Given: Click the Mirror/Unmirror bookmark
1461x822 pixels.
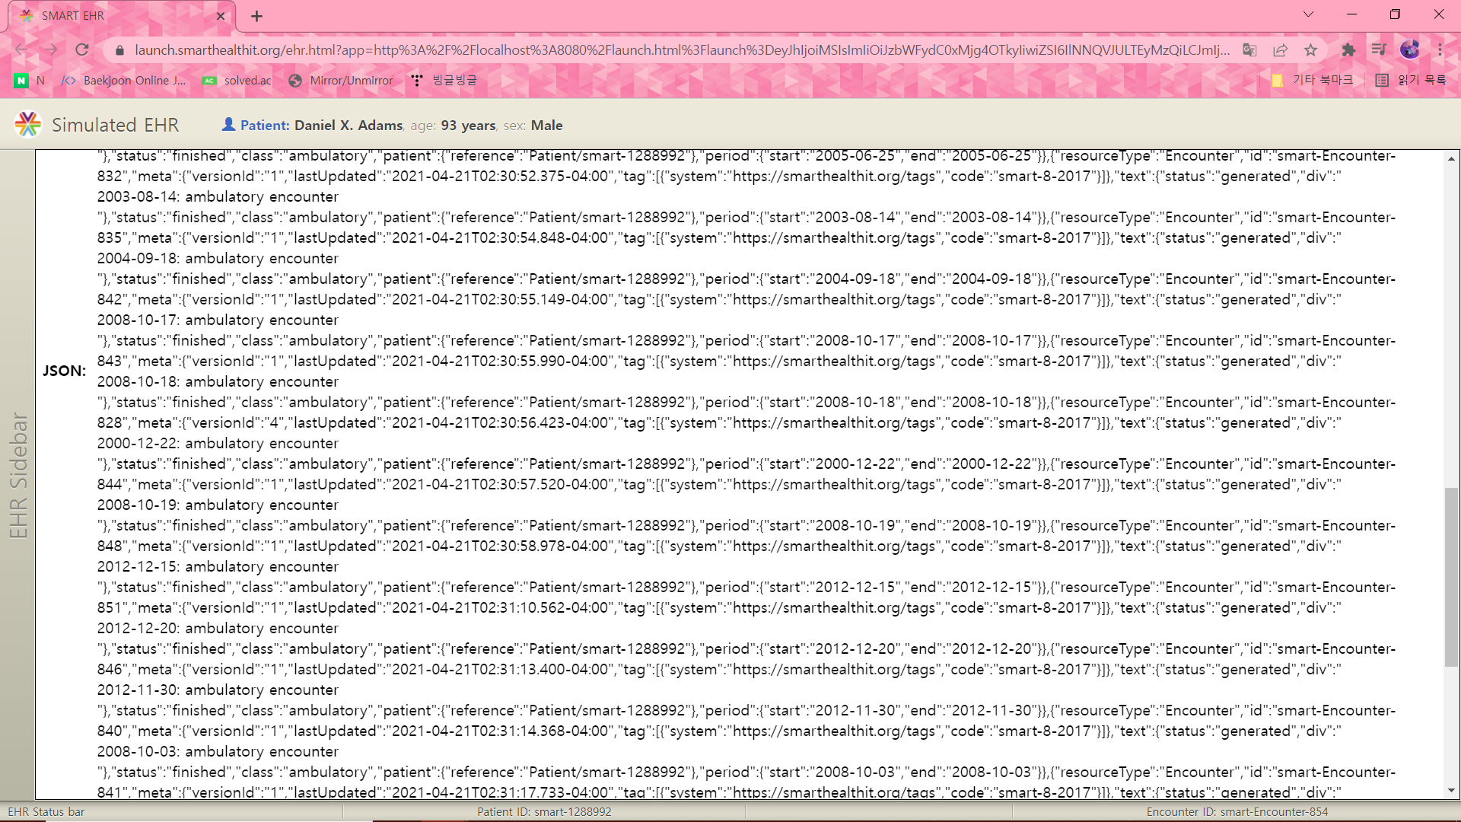Looking at the screenshot, I should tap(341, 80).
